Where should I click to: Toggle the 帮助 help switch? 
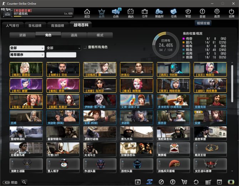tap(6, 182)
